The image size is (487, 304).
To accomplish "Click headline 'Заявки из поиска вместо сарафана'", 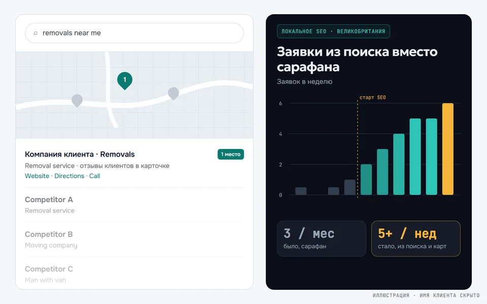I will pyautogui.click(x=357, y=59).
